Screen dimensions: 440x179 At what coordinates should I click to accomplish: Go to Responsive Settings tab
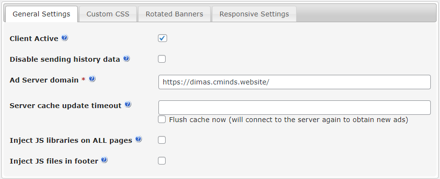tap(254, 14)
